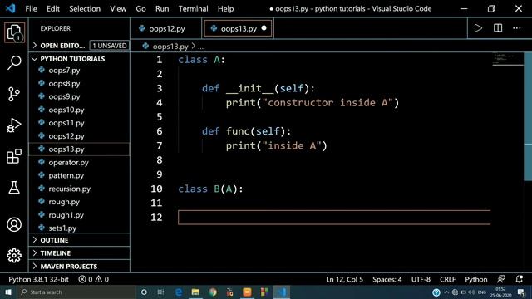Open editor More Actions ellipsis
This screenshot has height=299, width=532.
coord(517,28)
